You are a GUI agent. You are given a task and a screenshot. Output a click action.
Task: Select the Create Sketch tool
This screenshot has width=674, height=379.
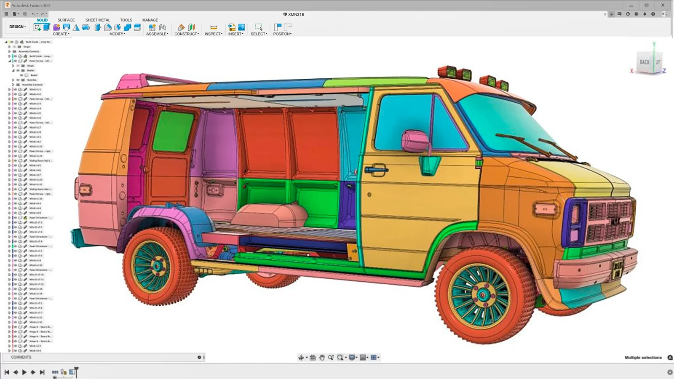[x=37, y=27]
